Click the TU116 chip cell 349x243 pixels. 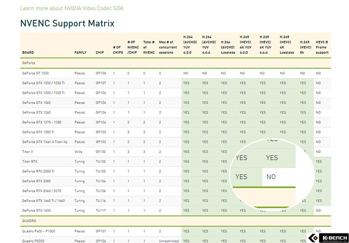click(101, 201)
